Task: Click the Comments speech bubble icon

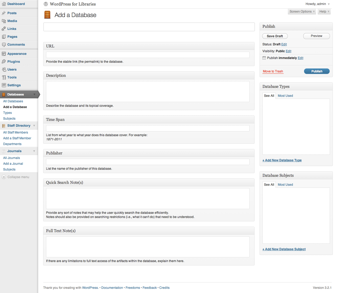Action: click(4, 45)
